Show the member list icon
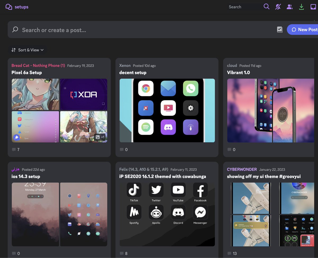This screenshot has height=258, width=318. tap(290, 7)
